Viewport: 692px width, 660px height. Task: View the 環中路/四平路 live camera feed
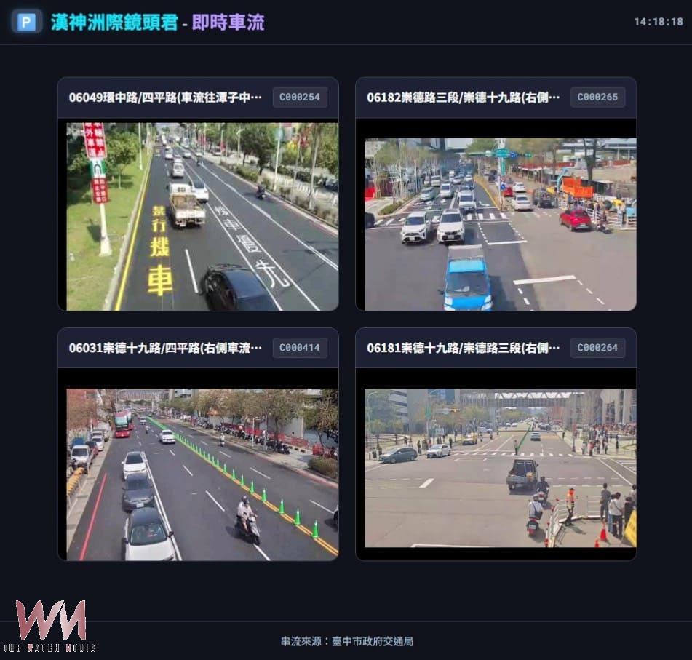click(202, 216)
